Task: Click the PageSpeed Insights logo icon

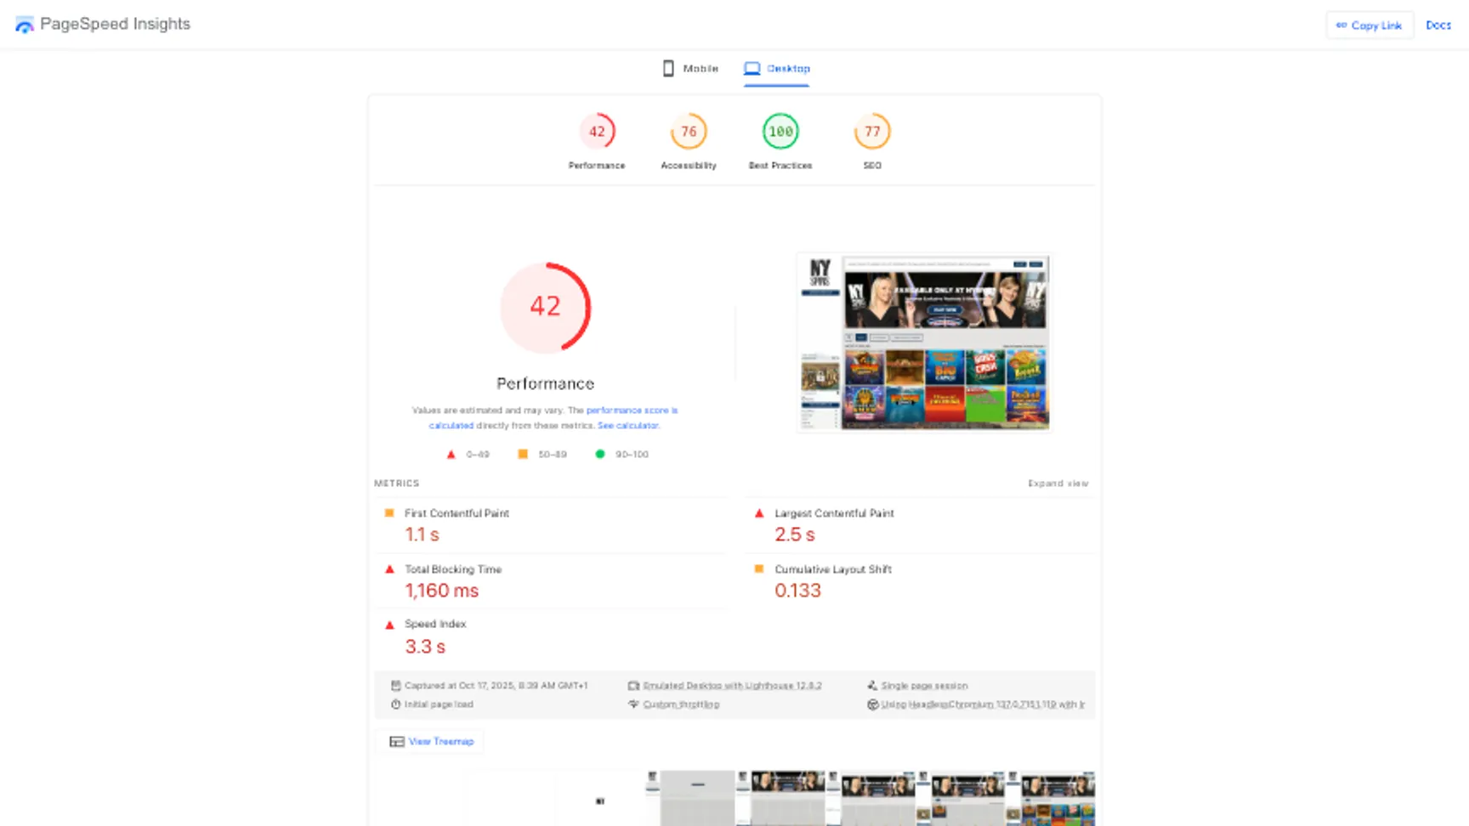Action: click(x=25, y=24)
